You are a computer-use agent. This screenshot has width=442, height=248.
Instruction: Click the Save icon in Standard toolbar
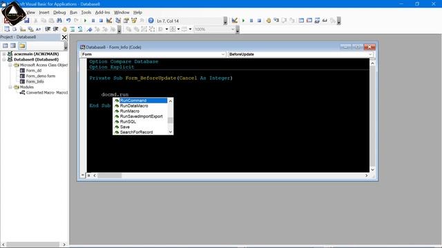26,21
